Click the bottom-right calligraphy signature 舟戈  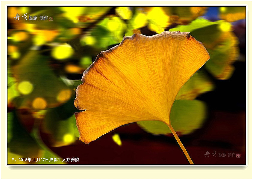pos(210,154)
